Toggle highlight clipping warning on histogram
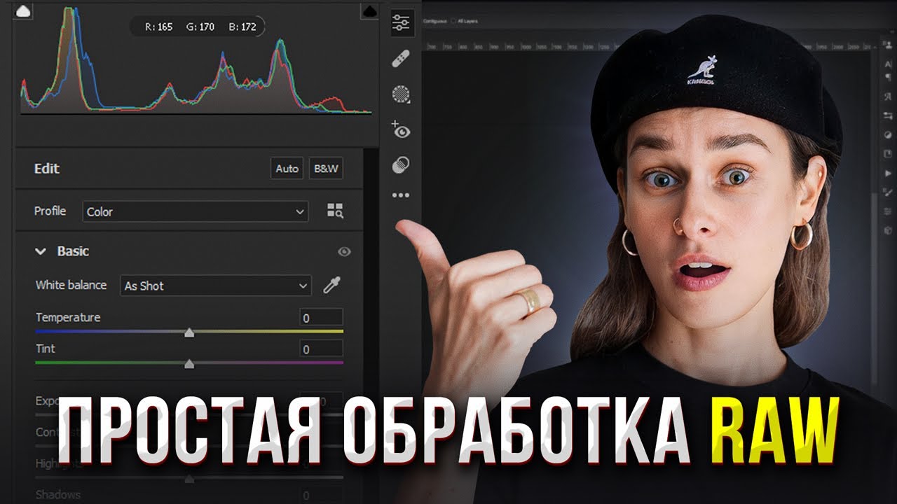This screenshot has height=504, width=897. pyautogui.click(x=369, y=10)
